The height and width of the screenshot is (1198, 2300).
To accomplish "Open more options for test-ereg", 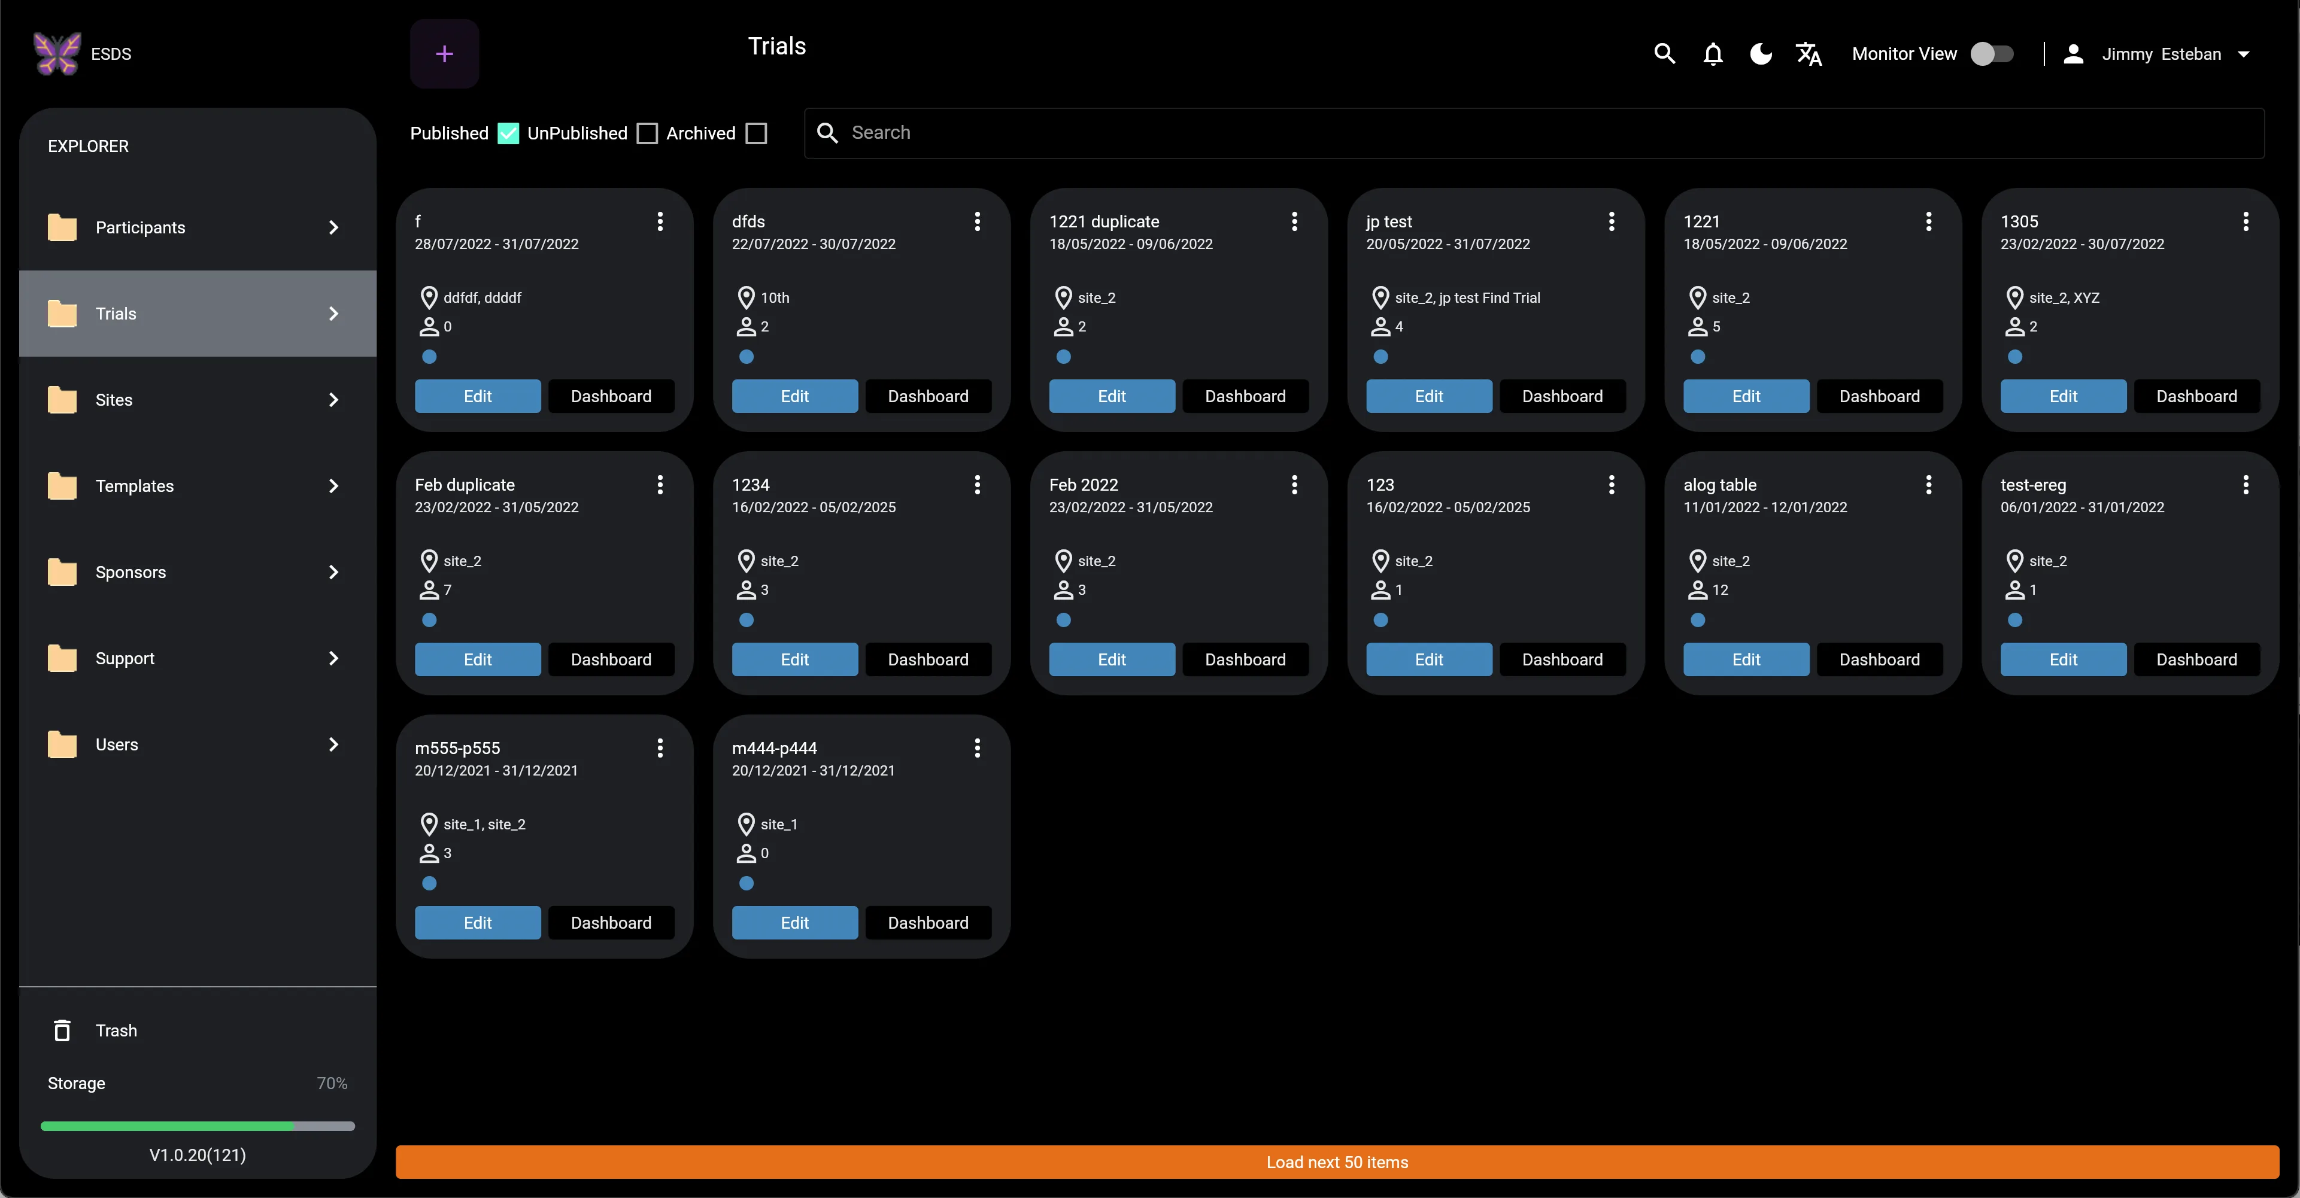I will pyautogui.click(x=2245, y=485).
